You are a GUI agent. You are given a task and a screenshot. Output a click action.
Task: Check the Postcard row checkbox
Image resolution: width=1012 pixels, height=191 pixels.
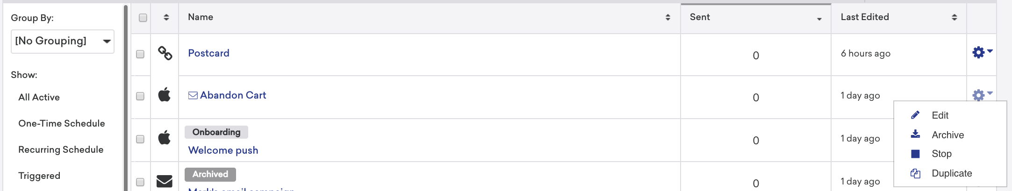pos(140,54)
